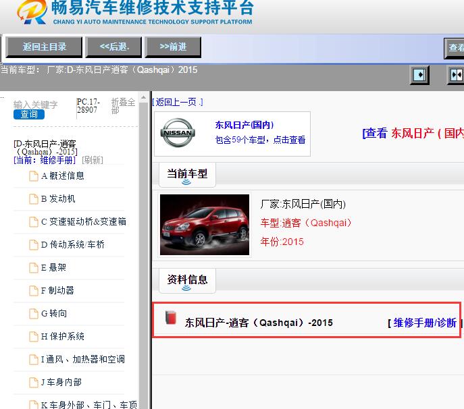The image size is (464, 409).
Task: Select the 当前车型 tab
Action: [x=187, y=175]
